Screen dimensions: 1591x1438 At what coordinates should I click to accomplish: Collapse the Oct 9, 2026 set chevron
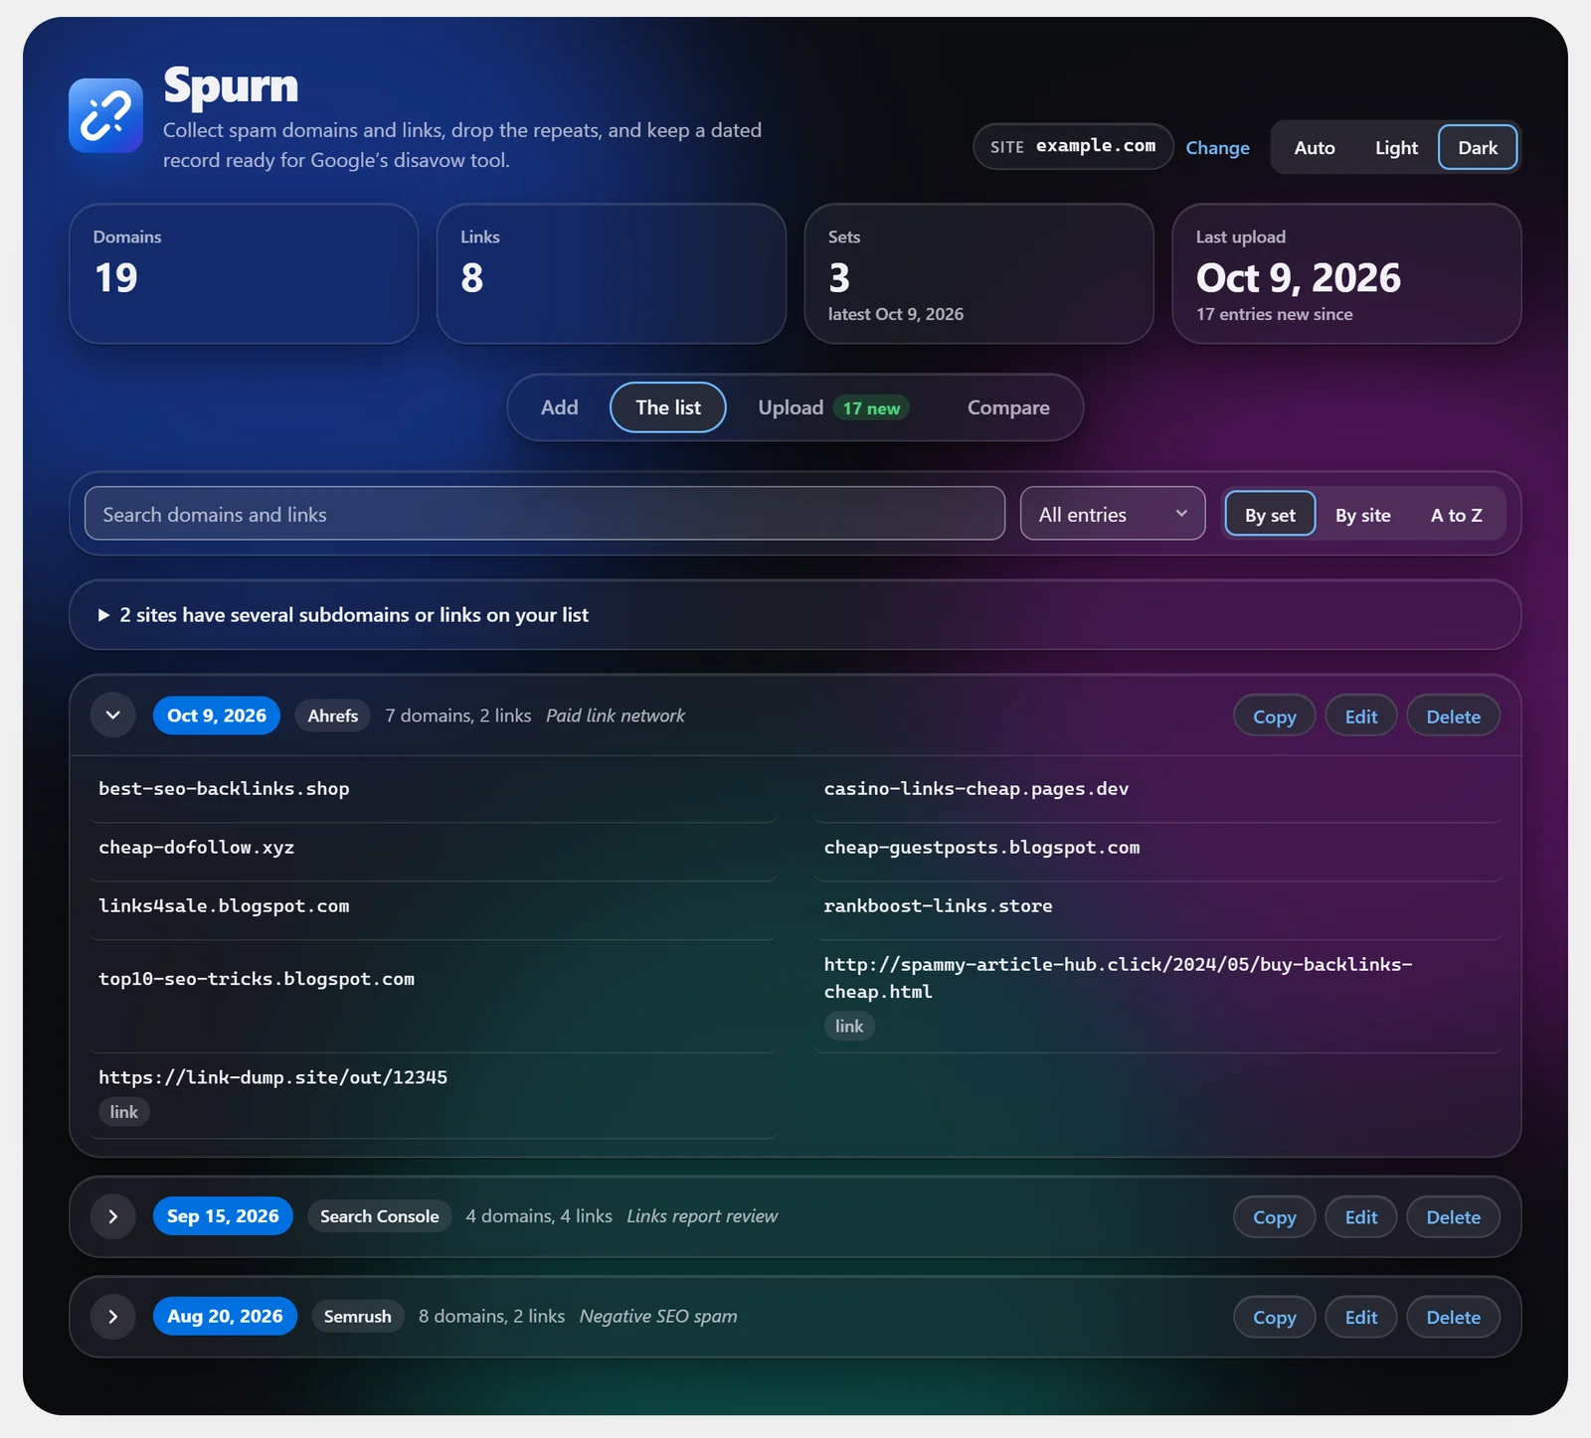113,716
